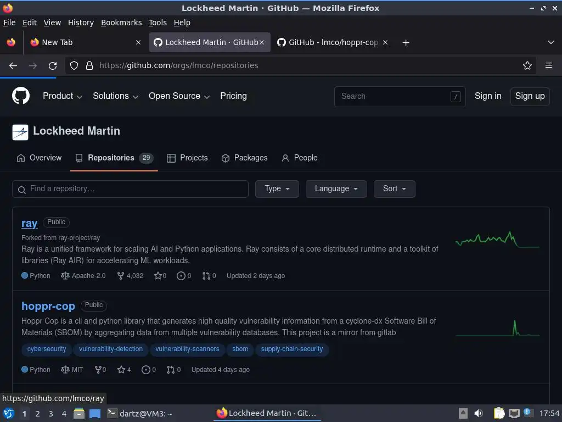Screen dimensions: 562x422
Task: Click the browser URL address bar
Action: (300, 65)
